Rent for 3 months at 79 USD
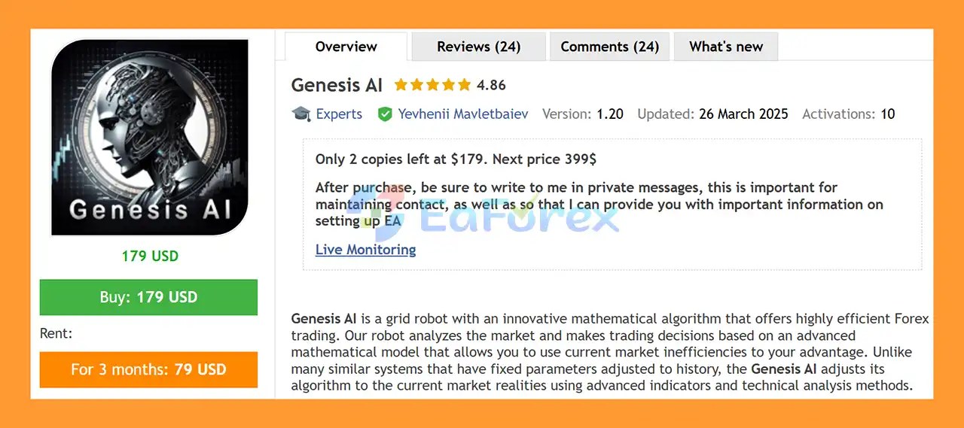 (148, 369)
